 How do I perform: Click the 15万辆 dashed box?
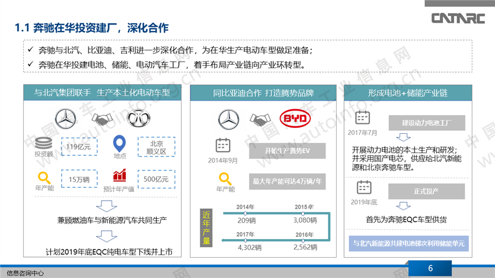tap(79, 179)
